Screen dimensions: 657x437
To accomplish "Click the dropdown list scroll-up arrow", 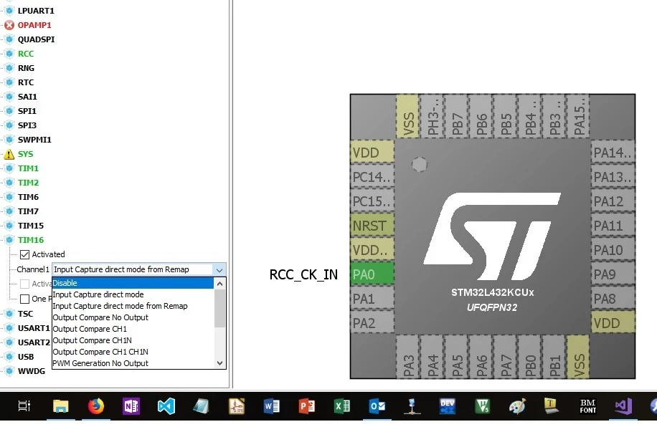I will (x=219, y=284).
